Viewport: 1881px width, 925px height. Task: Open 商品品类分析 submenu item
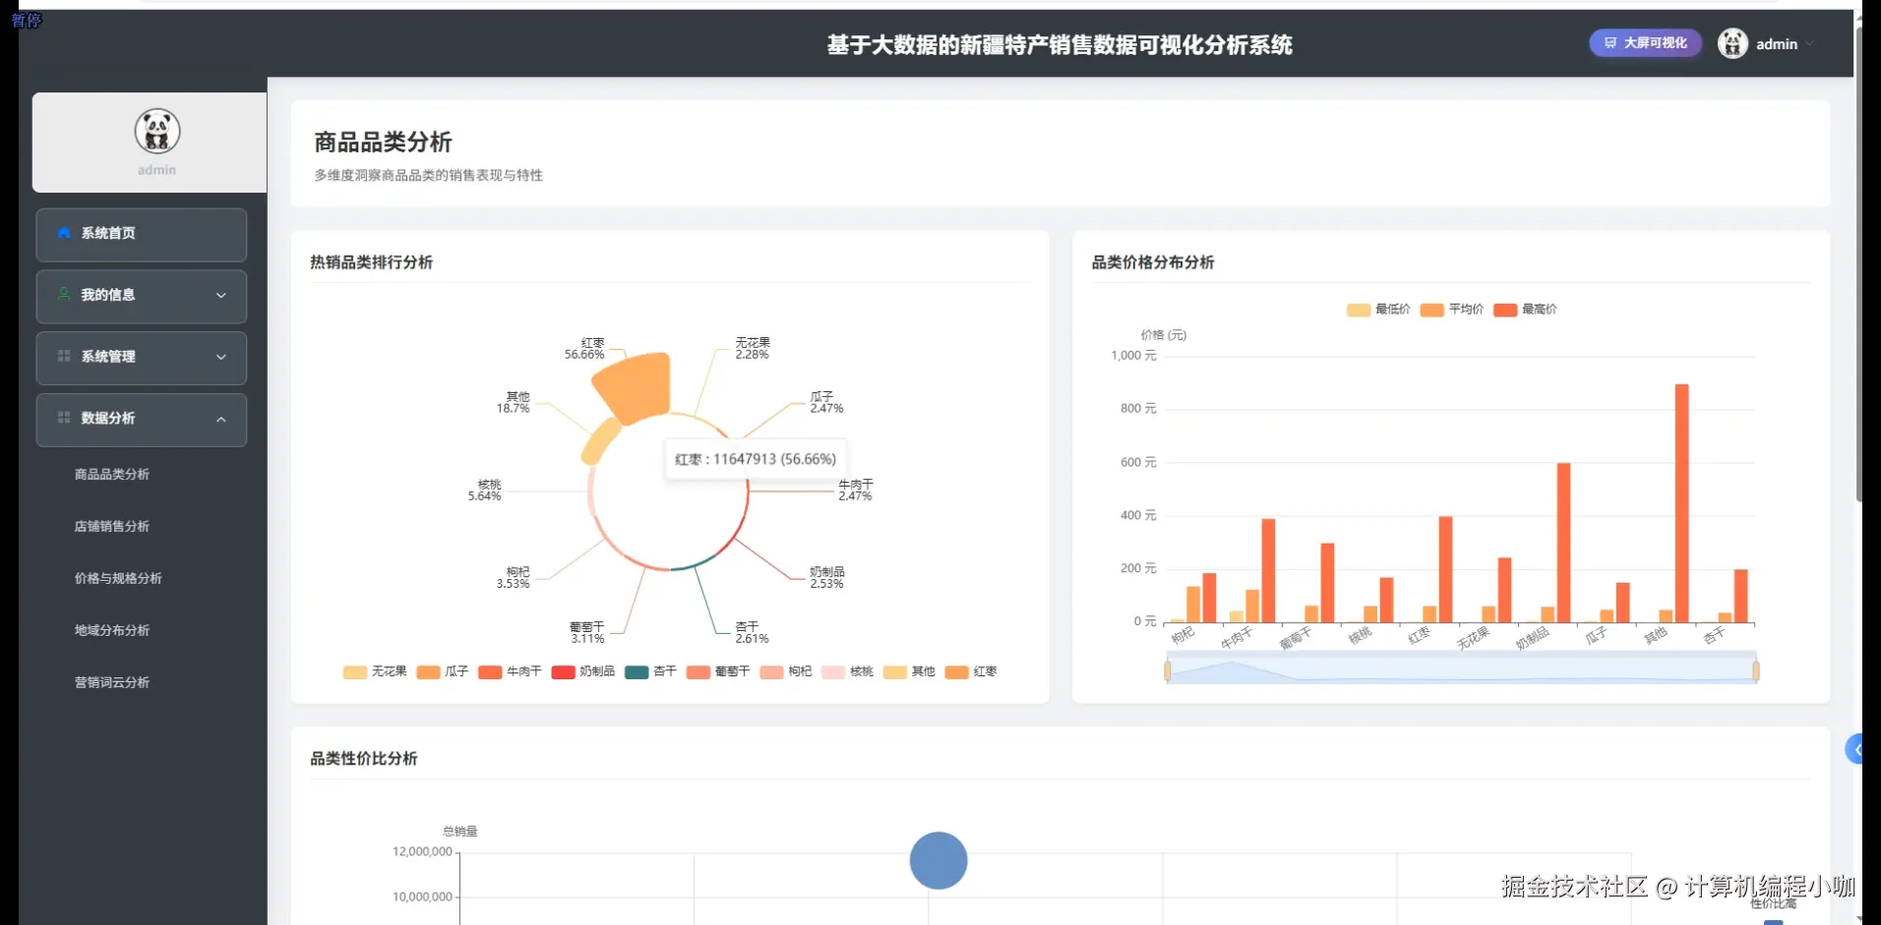112,474
